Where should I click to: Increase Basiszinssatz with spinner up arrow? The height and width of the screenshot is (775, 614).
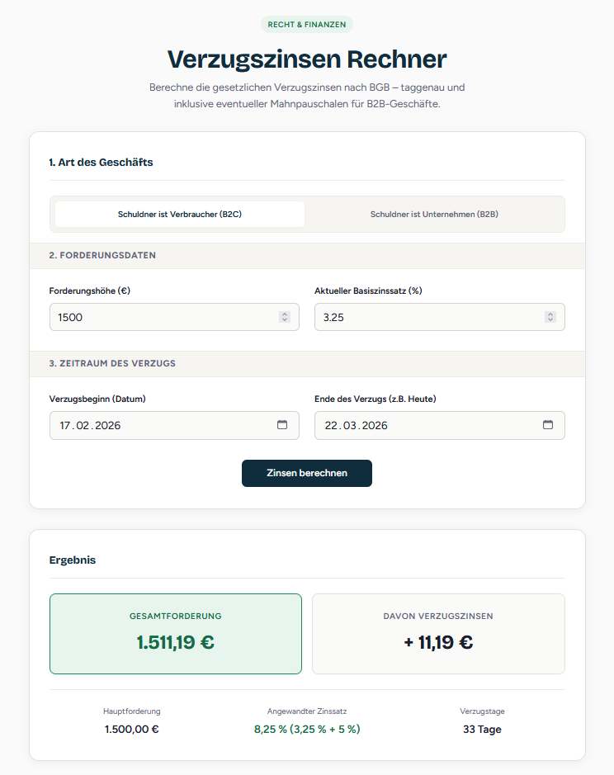click(550, 314)
